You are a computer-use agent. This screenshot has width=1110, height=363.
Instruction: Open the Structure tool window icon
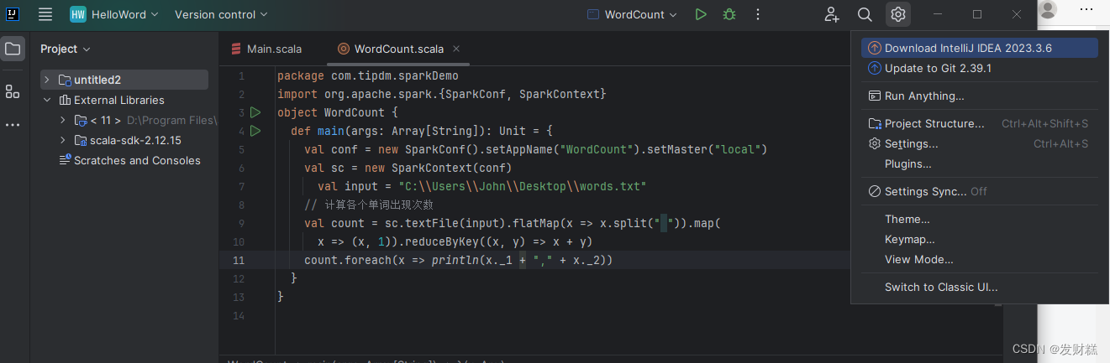pos(13,91)
